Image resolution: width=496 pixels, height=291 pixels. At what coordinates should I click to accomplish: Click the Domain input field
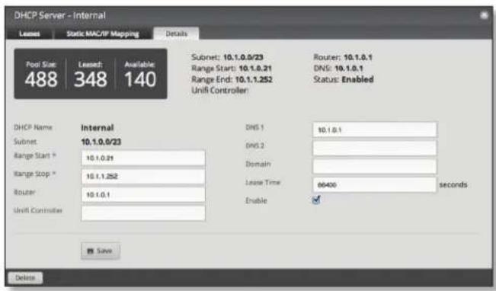(375, 166)
